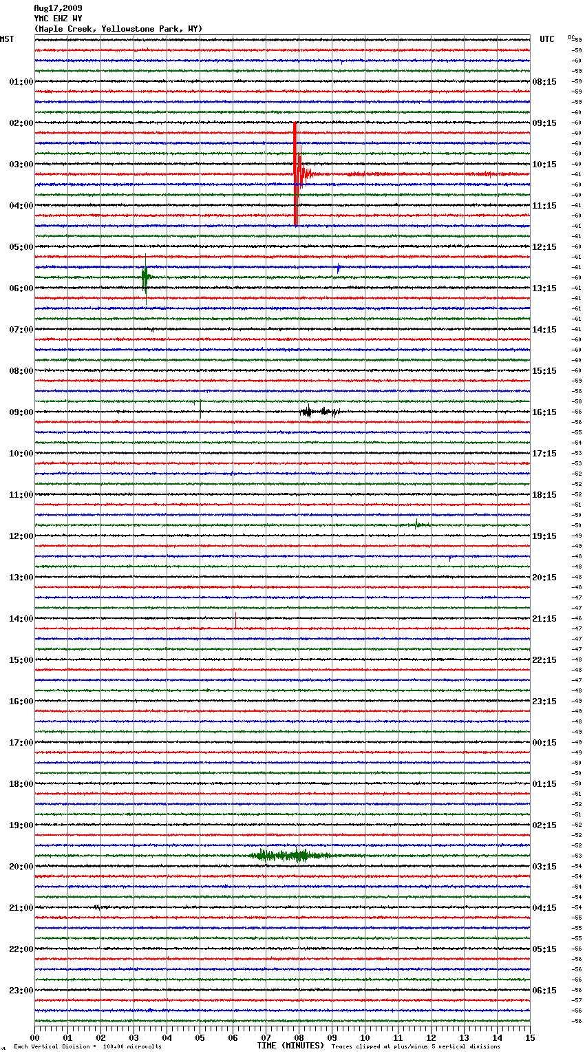This screenshot has width=585, height=1056.
Task: Click the date label Aug17,2009
Action: coord(58,8)
